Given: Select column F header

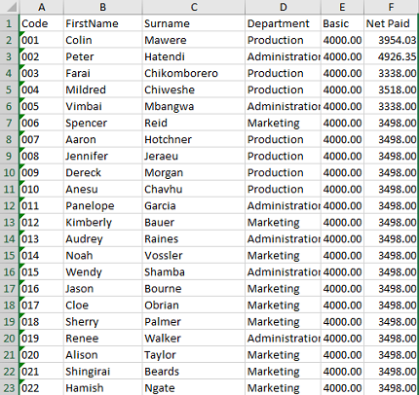Looking at the screenshot, I should coord(391,7).
